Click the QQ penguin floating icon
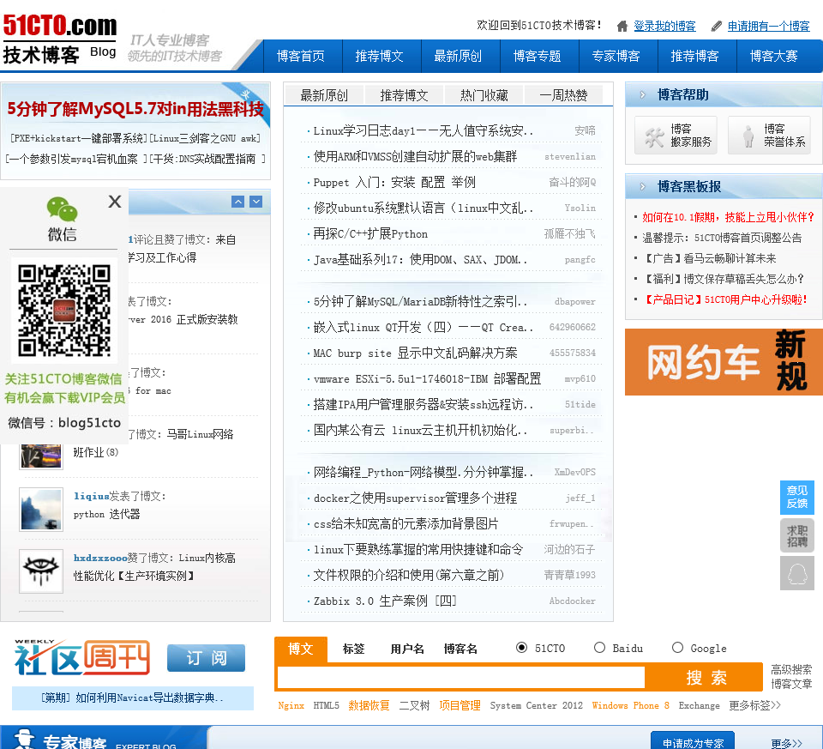The image size is (823, 749). [x=796, y=573]
